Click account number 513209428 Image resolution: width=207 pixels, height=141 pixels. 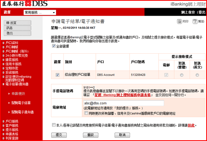click(138, 75)
